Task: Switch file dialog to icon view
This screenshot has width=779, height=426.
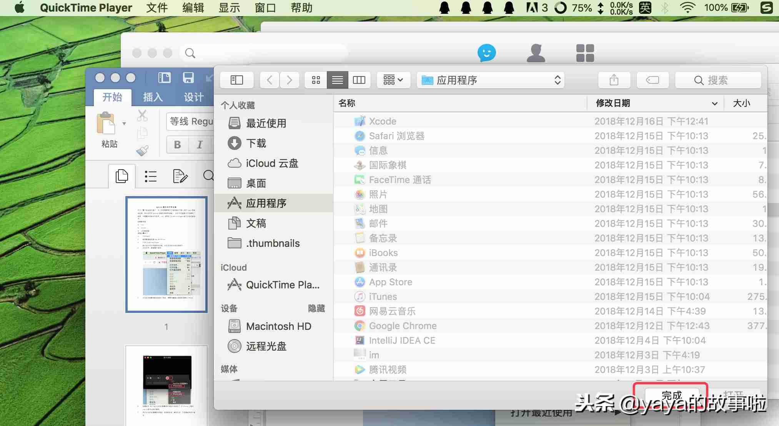Action: 316,80
